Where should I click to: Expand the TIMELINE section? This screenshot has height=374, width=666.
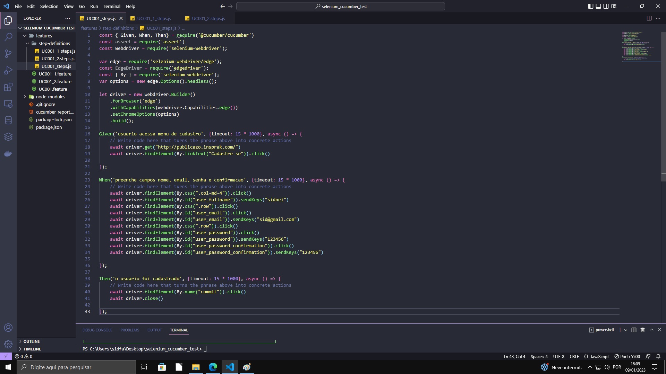point(32,349)
